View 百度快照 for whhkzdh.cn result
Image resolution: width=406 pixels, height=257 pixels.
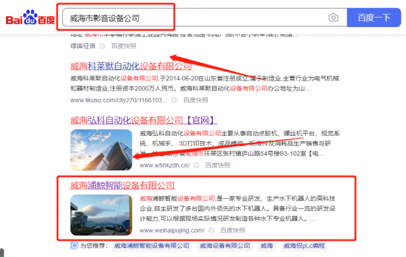coord(218,165)
